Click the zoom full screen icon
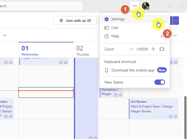This screenshot has height=139, width=187. coord(162,49)
